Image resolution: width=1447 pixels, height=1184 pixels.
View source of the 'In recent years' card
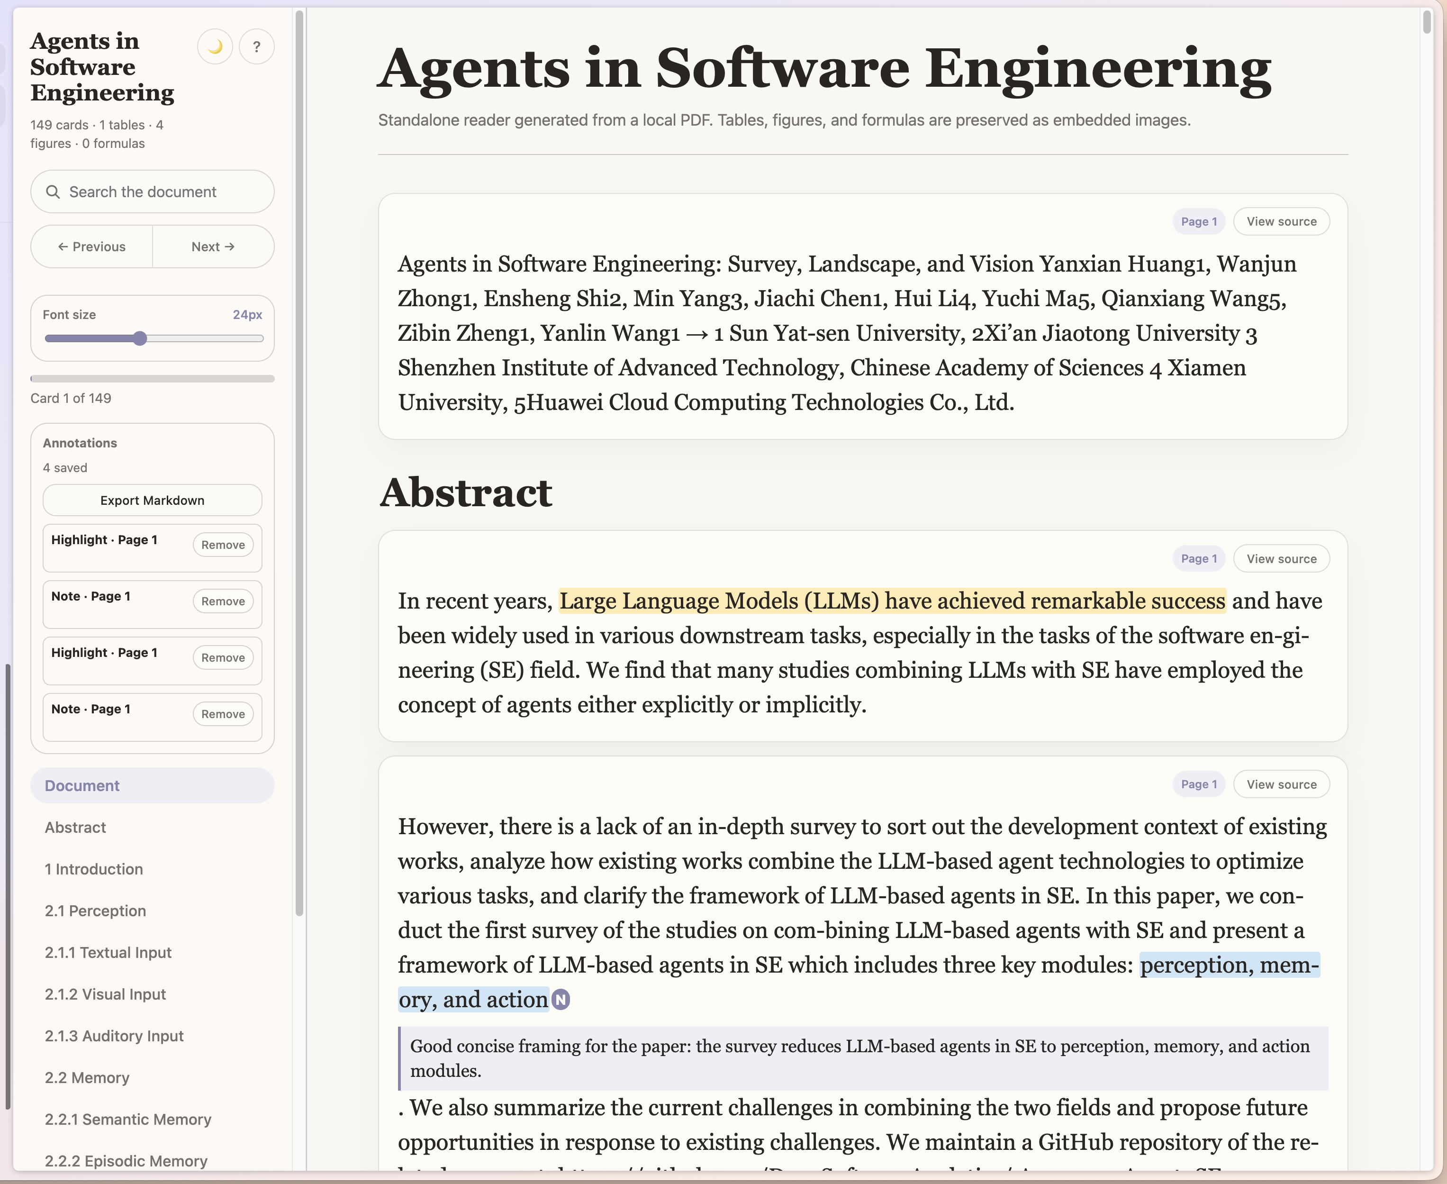pyautogui.click(x=1281, y=558)
